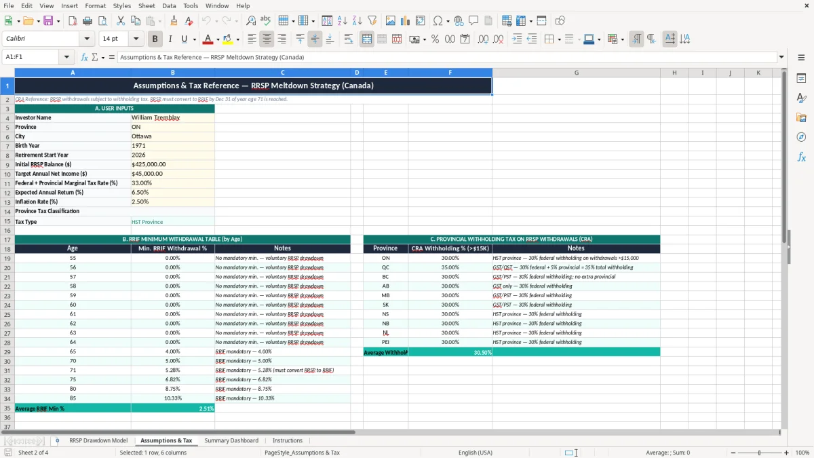Toggle AutoFilter funnel icon
Screen dimensions: 814x458
[372, 21]
